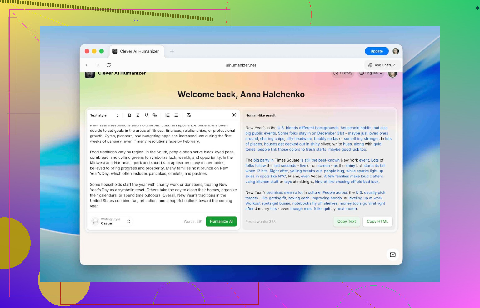Create a numbered list

(167, 115)
